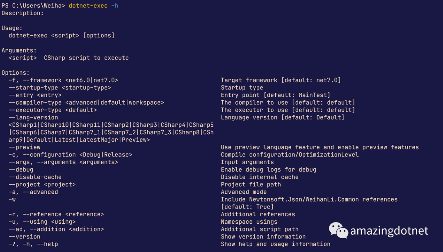Image resolution: width=443 pixels, height=252 pixels.
Task: Click the --startup-type option line
Action: (x=59, y=88)
